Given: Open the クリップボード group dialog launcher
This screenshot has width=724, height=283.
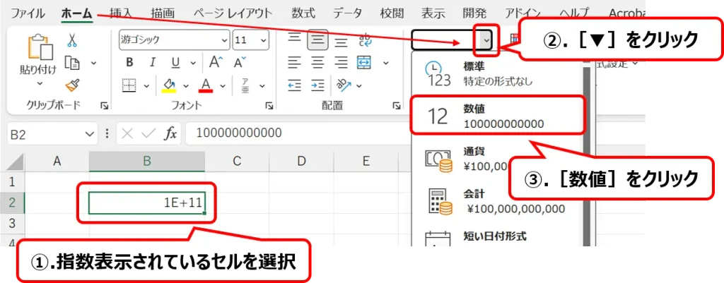Looking at the screenshot, I should 105,107.
